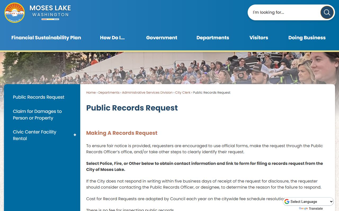The width and height of the screenshot is (339, 211).
Task: Click the 'Cost for Record Requests' paragraph
Action: click(x=185, y=199)
